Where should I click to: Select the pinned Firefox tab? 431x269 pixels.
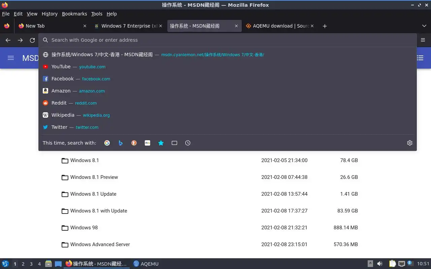[7, 26]
